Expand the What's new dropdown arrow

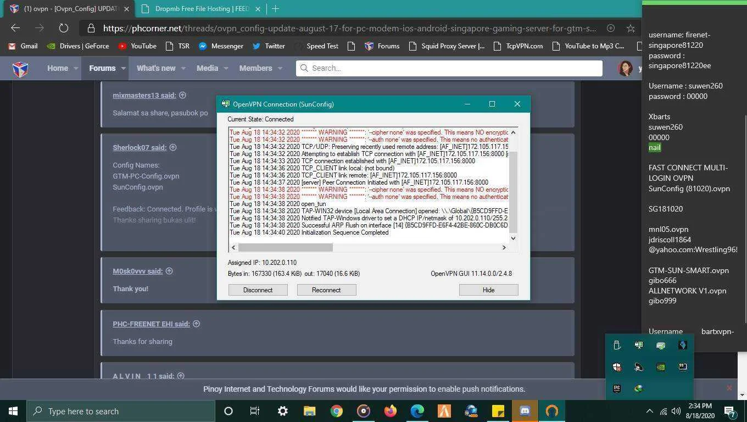[183, 69]
